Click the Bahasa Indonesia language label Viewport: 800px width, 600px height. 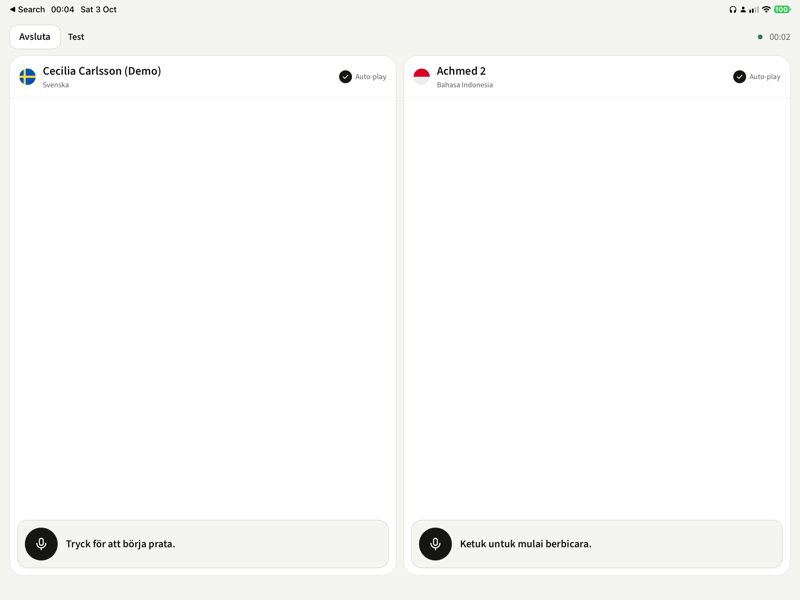pos(465,85)
